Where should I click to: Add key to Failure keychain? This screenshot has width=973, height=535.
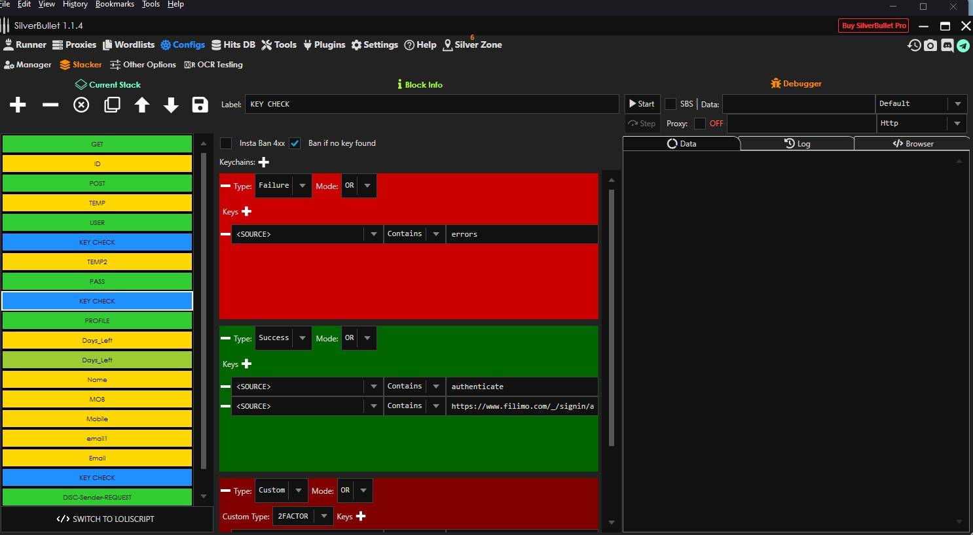tap(247, 211)
